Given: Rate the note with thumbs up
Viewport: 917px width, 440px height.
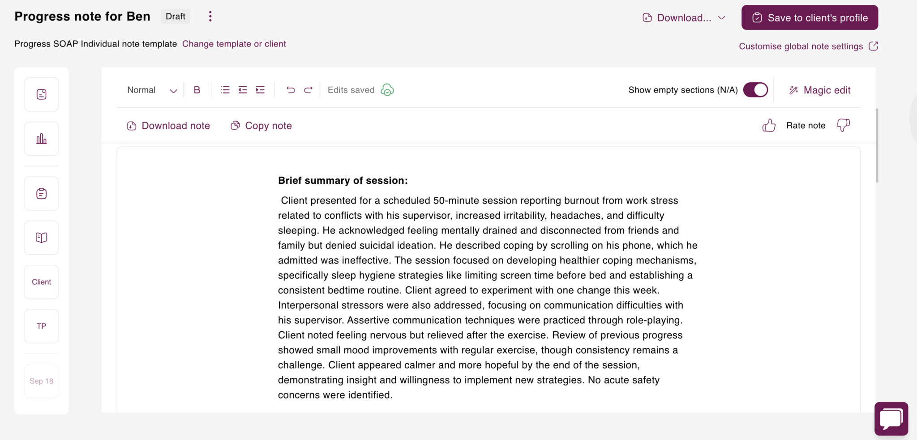Looking at the screenshot, I should [769, 125].
